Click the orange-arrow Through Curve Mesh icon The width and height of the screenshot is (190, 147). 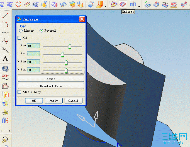click(x=18, y=4)
